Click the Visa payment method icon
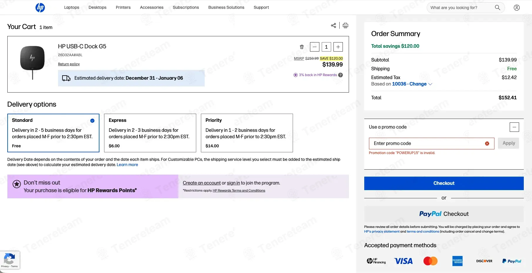The height and width of the screenshot is (273, 532). tap(403, 261)
